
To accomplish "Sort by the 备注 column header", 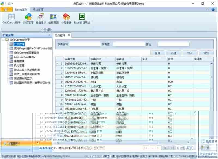I will [x=154, y=59].
